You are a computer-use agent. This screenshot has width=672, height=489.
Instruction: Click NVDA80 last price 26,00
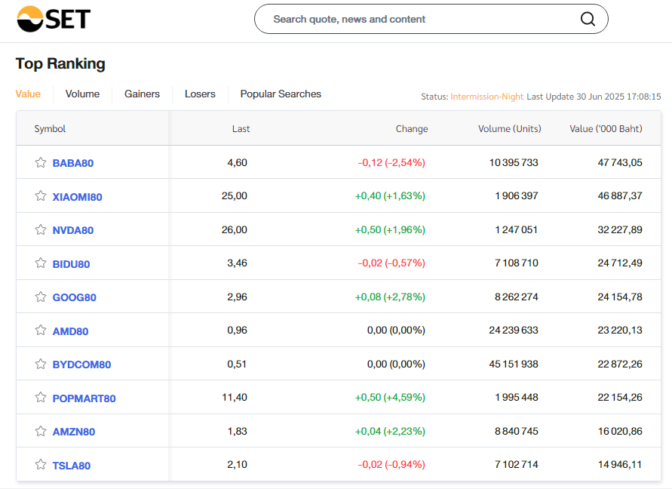pyautogui.click(x=235, y=230)
